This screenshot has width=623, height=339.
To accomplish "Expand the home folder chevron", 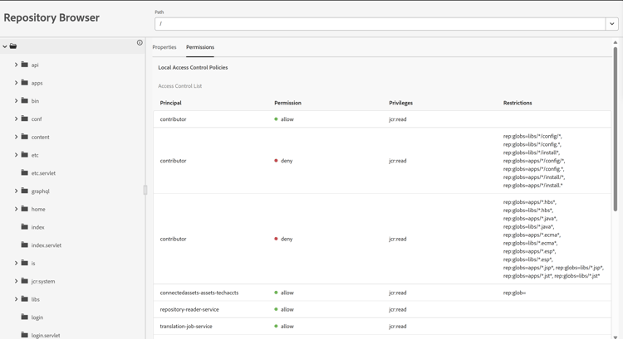I will (17, 209).
